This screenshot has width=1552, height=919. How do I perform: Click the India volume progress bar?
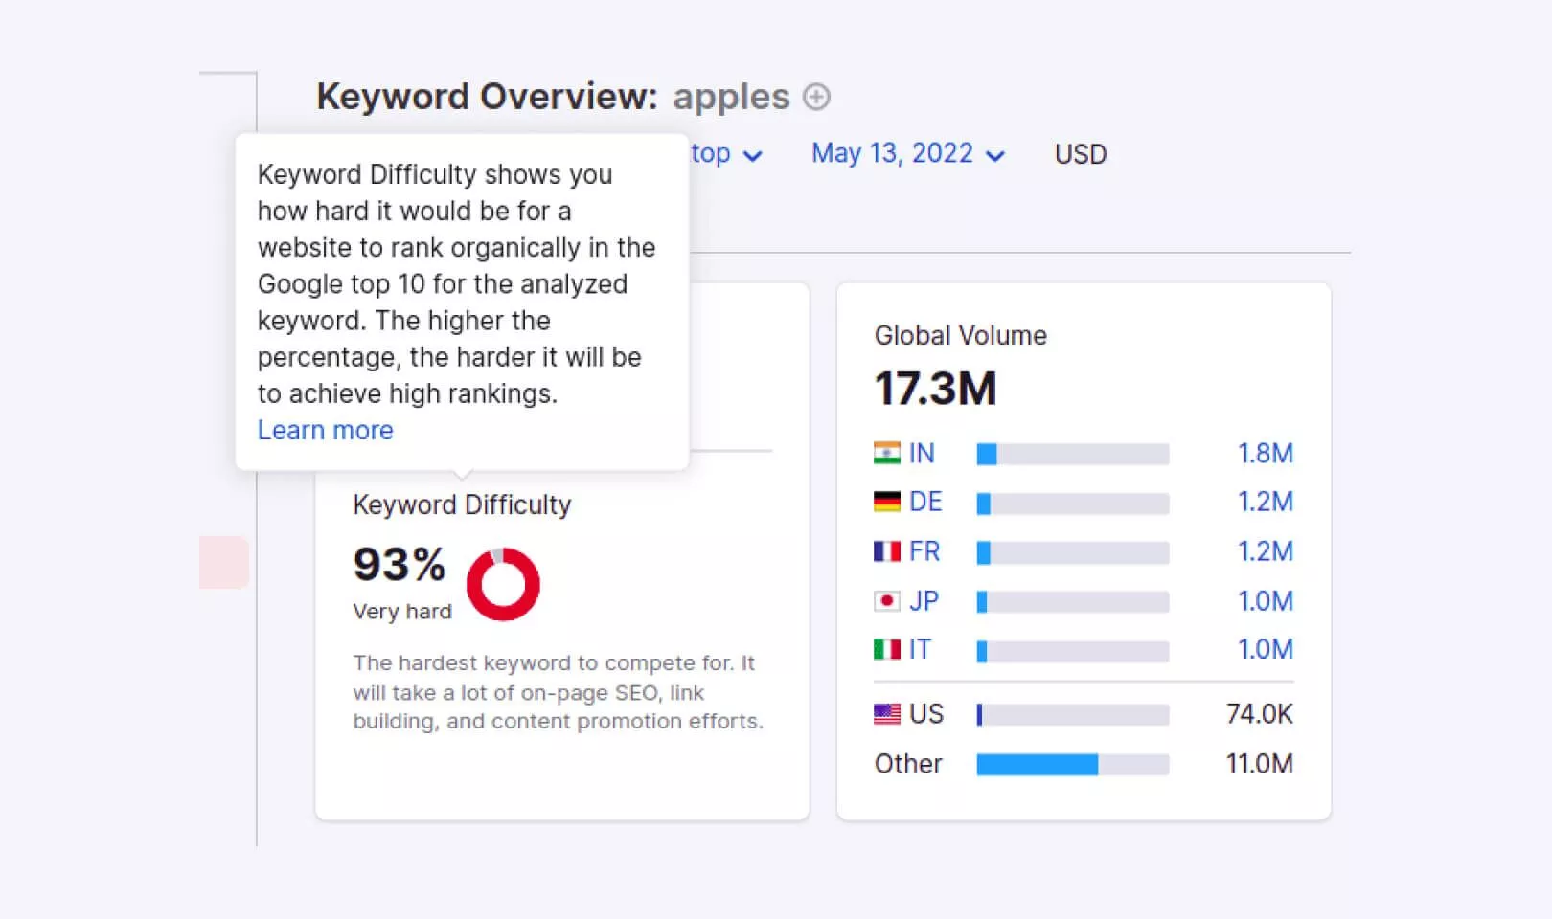[1072, 454]
